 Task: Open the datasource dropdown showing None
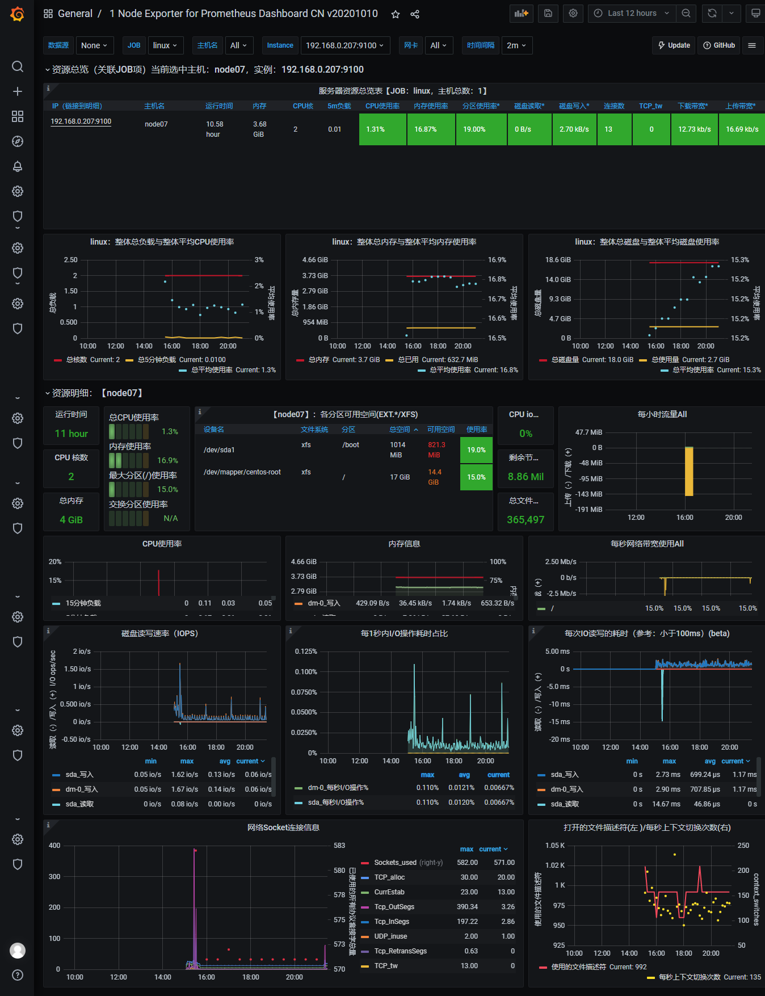click(x=95, y=45)
